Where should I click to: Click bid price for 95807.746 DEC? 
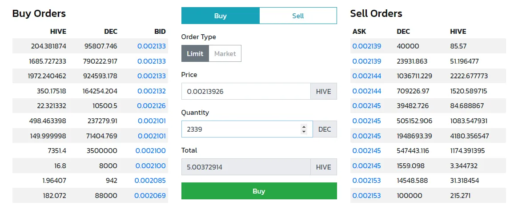151,46
